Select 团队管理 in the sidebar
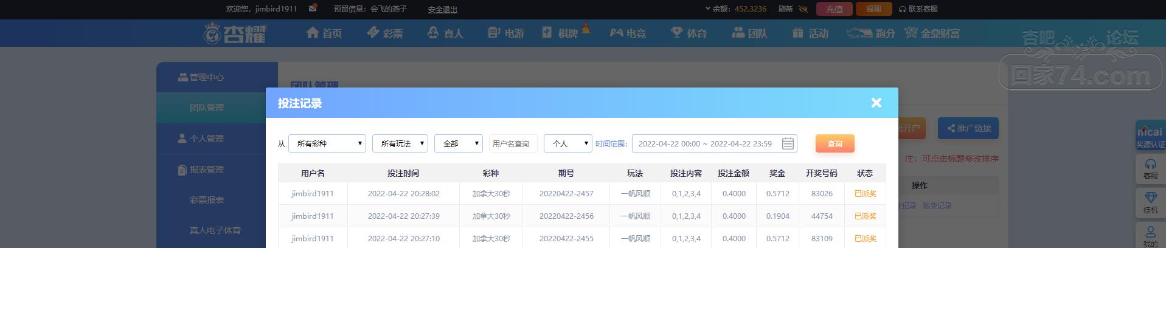Screen dimensions: 1166x333 tap(217, 108)
